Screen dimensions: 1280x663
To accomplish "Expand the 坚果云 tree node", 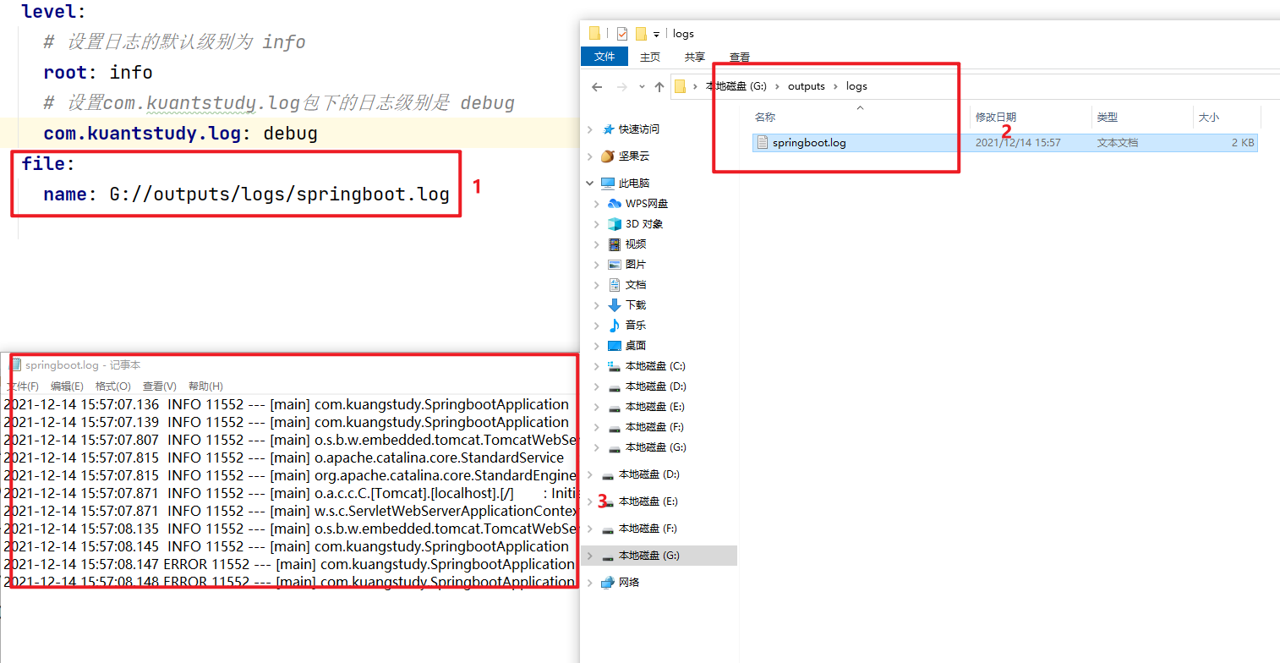I will (x=590, y=156).
